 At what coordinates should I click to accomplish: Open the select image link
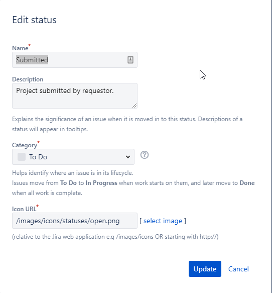click(163, 221)
